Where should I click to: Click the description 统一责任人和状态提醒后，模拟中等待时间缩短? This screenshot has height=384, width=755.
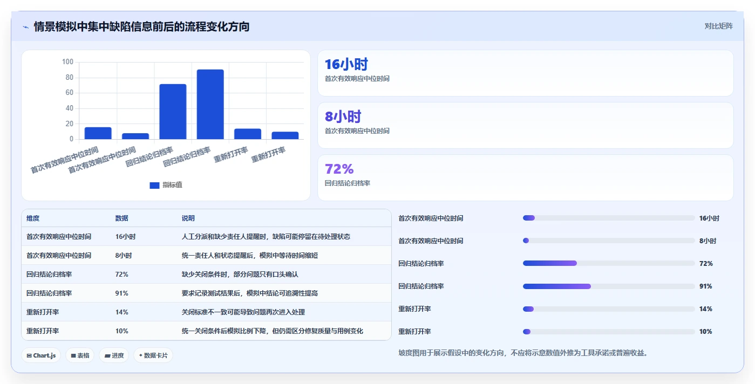(250, 256)
